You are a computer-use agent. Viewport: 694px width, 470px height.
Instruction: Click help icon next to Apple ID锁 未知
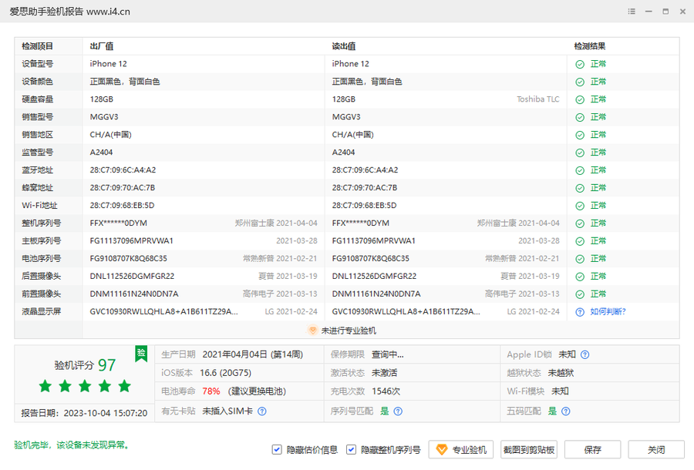click(x=585, y=354)
